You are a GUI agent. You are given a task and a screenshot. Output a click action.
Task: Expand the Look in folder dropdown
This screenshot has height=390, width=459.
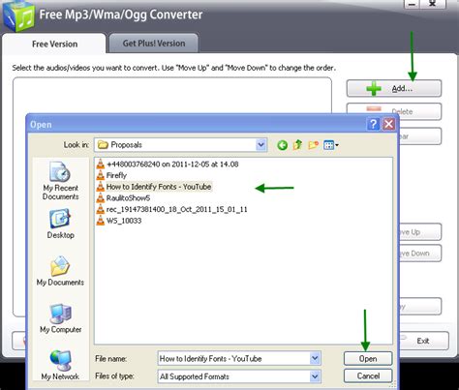coord(260,145)
